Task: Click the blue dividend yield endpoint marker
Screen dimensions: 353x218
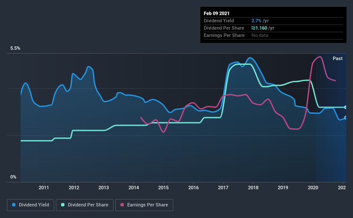Action: 346,118
